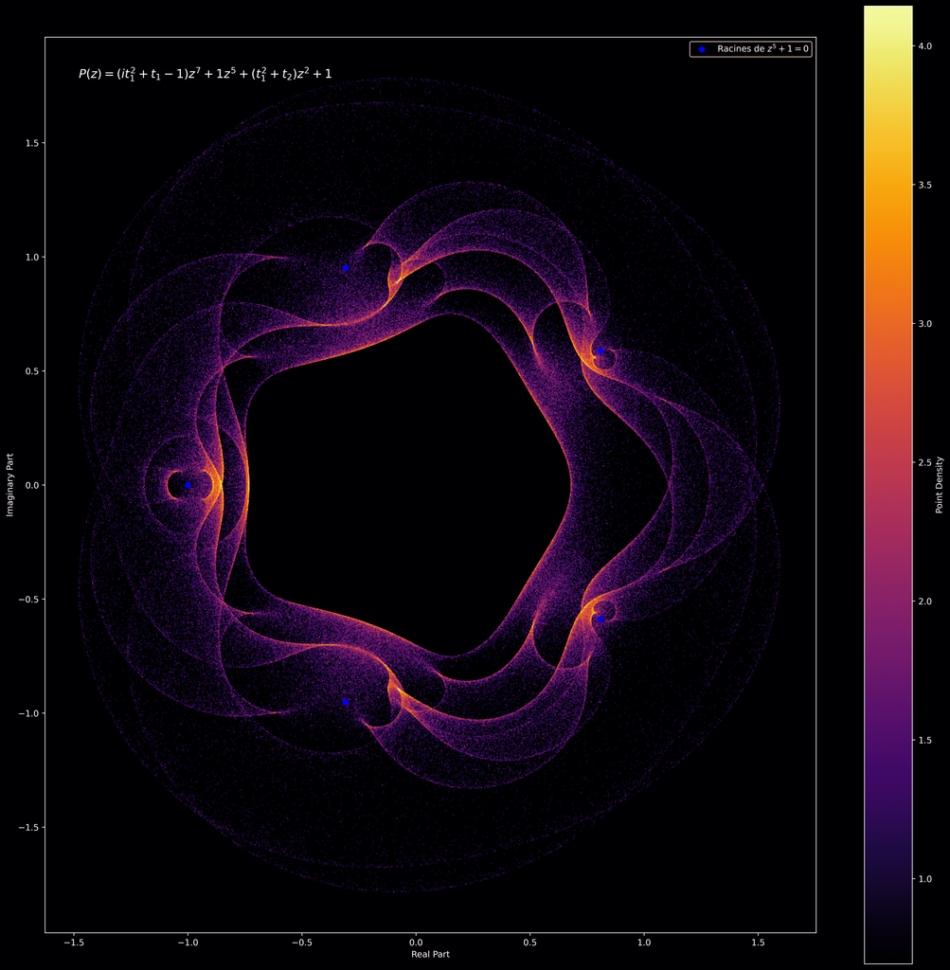Select the blue root dot near imaginary -0.95
Screen dimensions: 950x970
(346, 702)
